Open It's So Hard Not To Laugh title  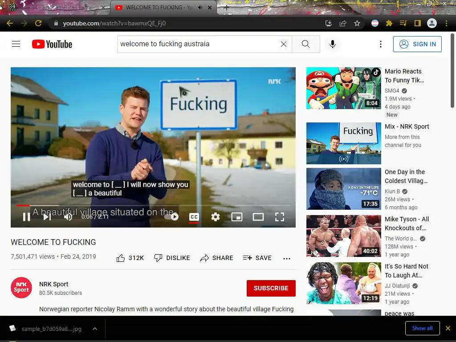click(406, 271)
